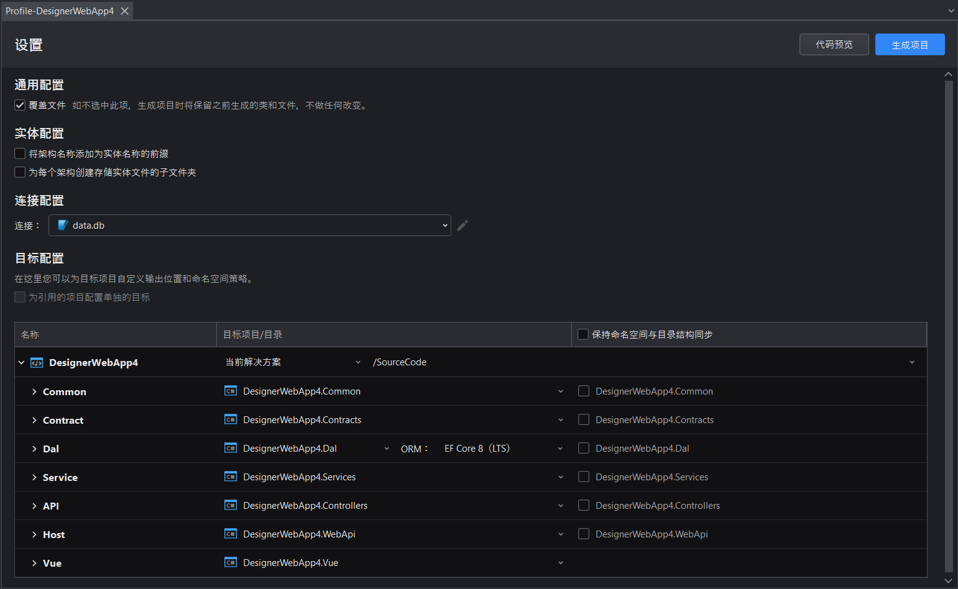Screen dimensions: 958x589
Task: Enable 为每个架构创建存储实体文件的子文件夹 checkbox
Action: [20, 172]
